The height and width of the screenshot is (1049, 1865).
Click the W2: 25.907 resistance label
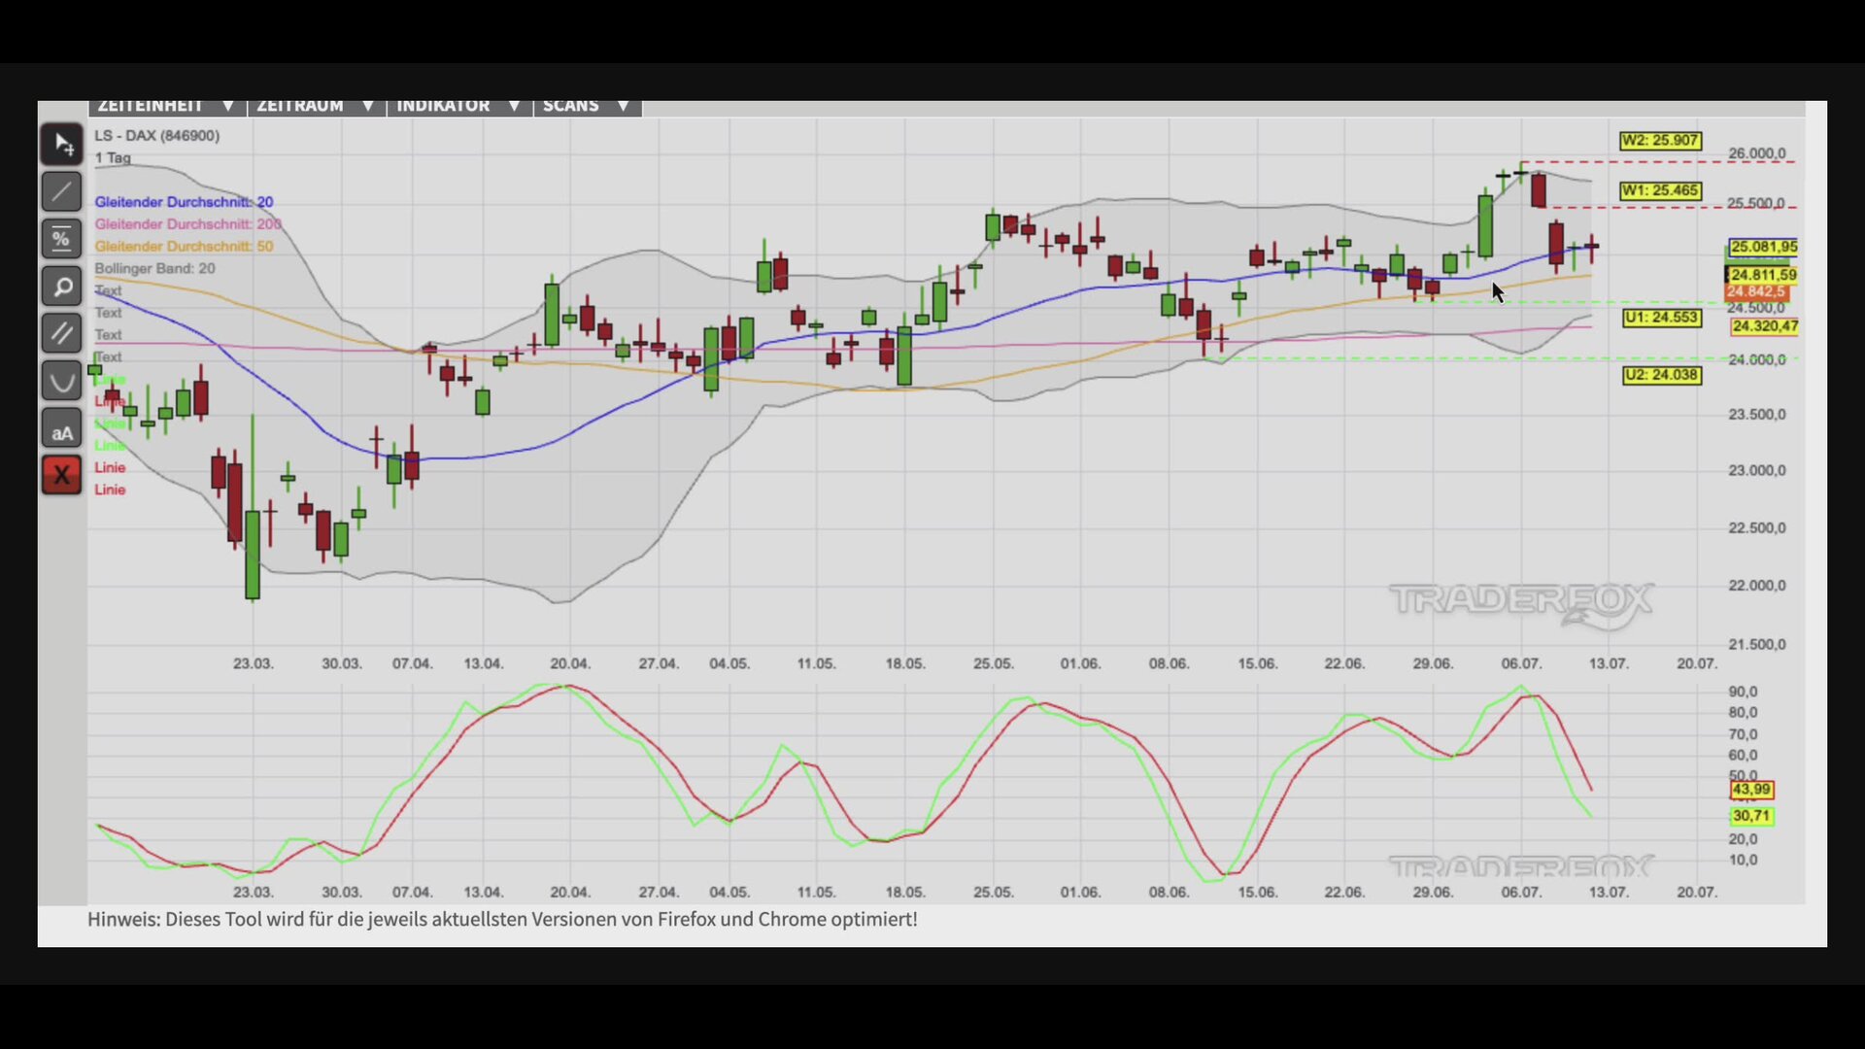coord(1660,141)
